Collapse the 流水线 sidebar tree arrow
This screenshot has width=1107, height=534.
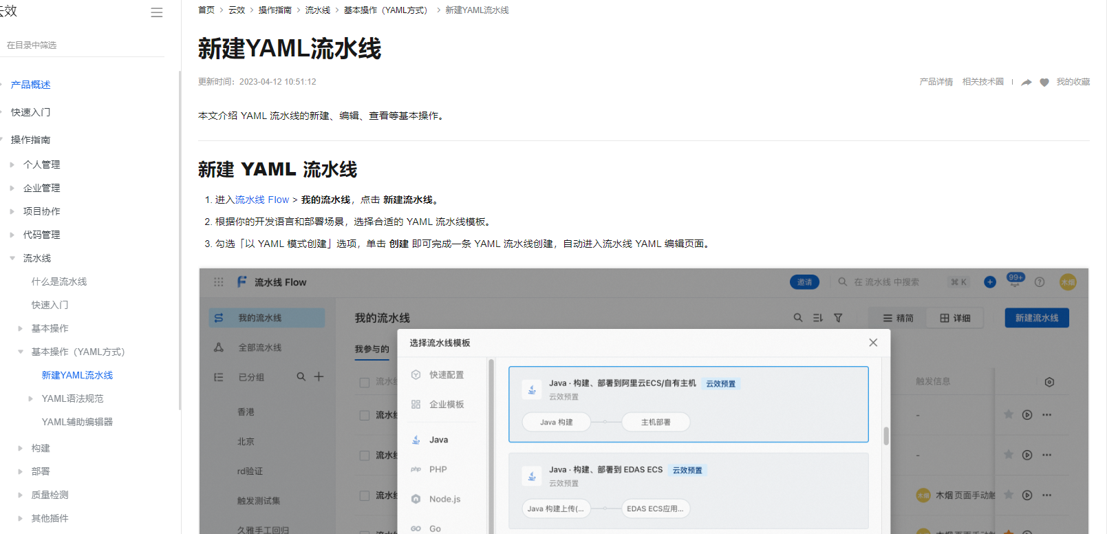click(x=12, y=258)
